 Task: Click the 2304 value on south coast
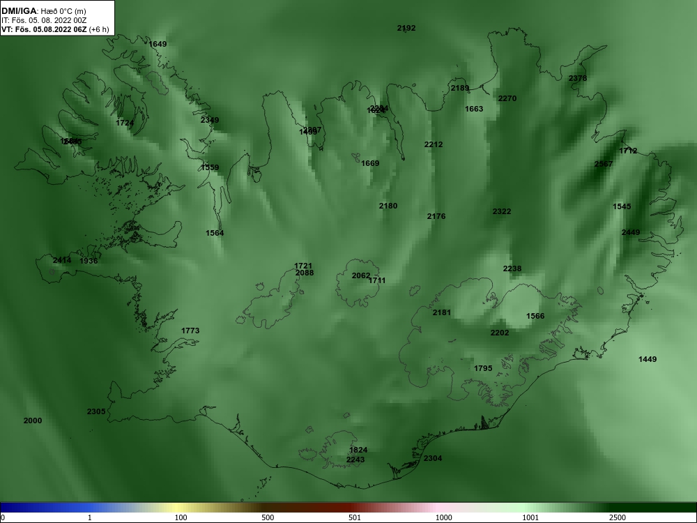(433, 459)
